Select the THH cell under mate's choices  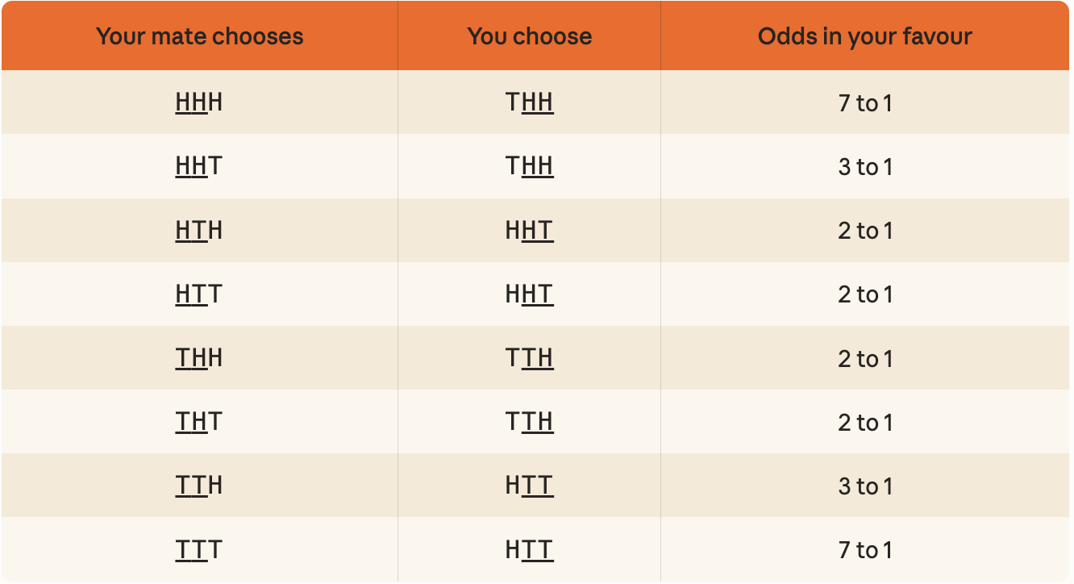tap(199, 358)
